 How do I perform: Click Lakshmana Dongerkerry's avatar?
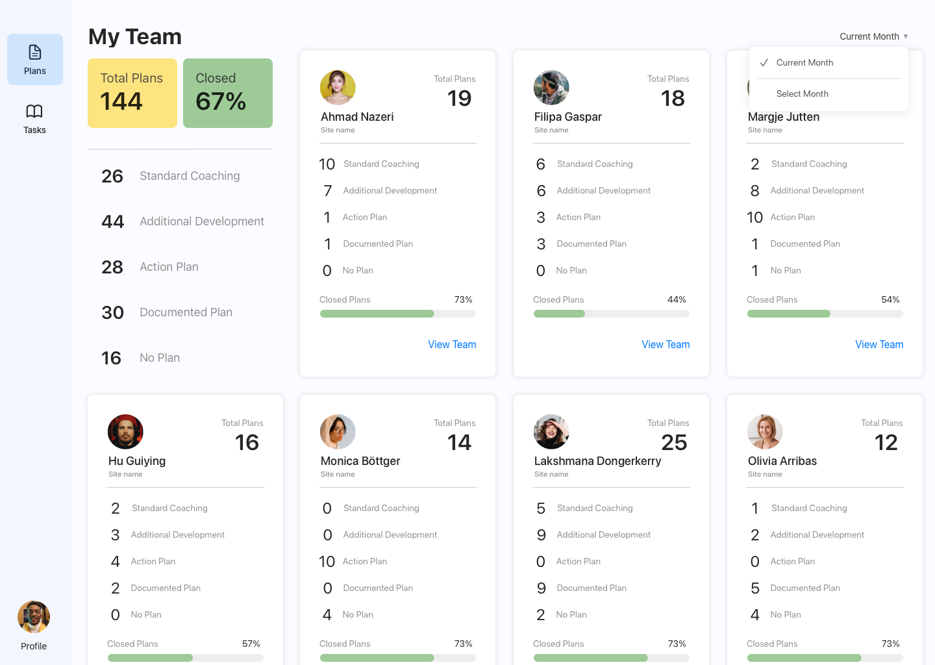click(551, 431)
